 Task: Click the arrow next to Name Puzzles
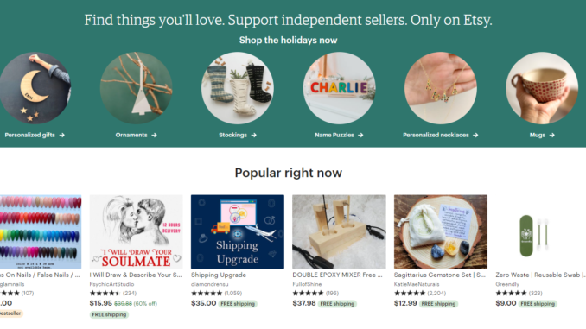tap(360, 136)
